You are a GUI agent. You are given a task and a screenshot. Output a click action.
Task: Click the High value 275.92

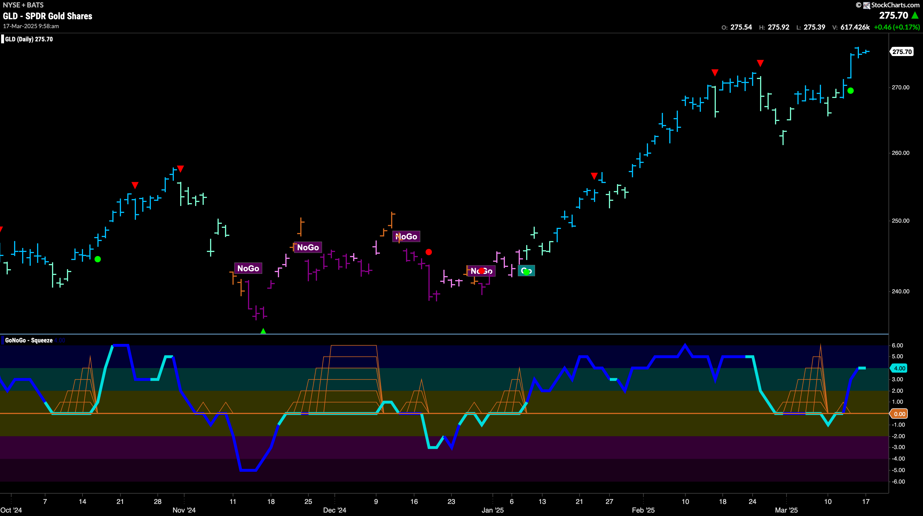[x=778, y=27]
